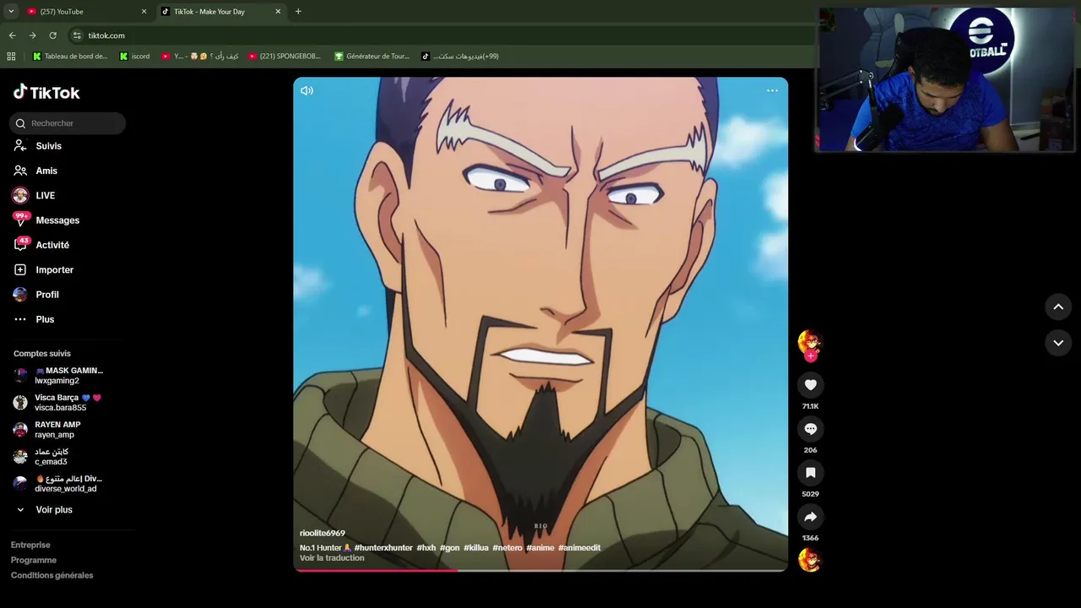Screen dimensions: 1081x608
Task: Click the TikTok logo
Action: [46, 92]
